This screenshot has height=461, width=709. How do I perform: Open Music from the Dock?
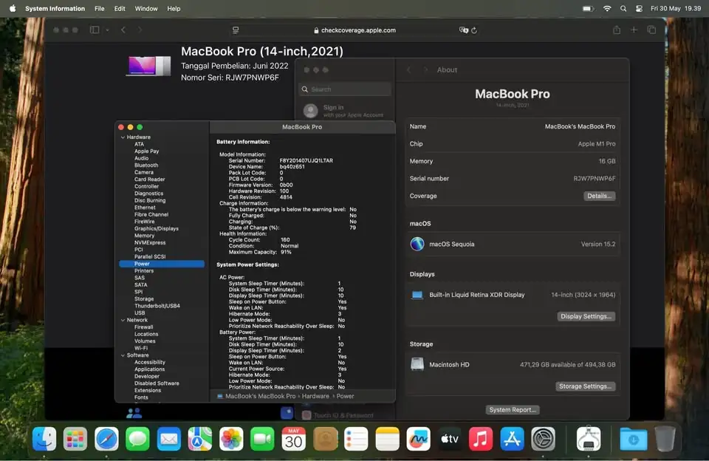pyautogui.click(x=481, y=439)
